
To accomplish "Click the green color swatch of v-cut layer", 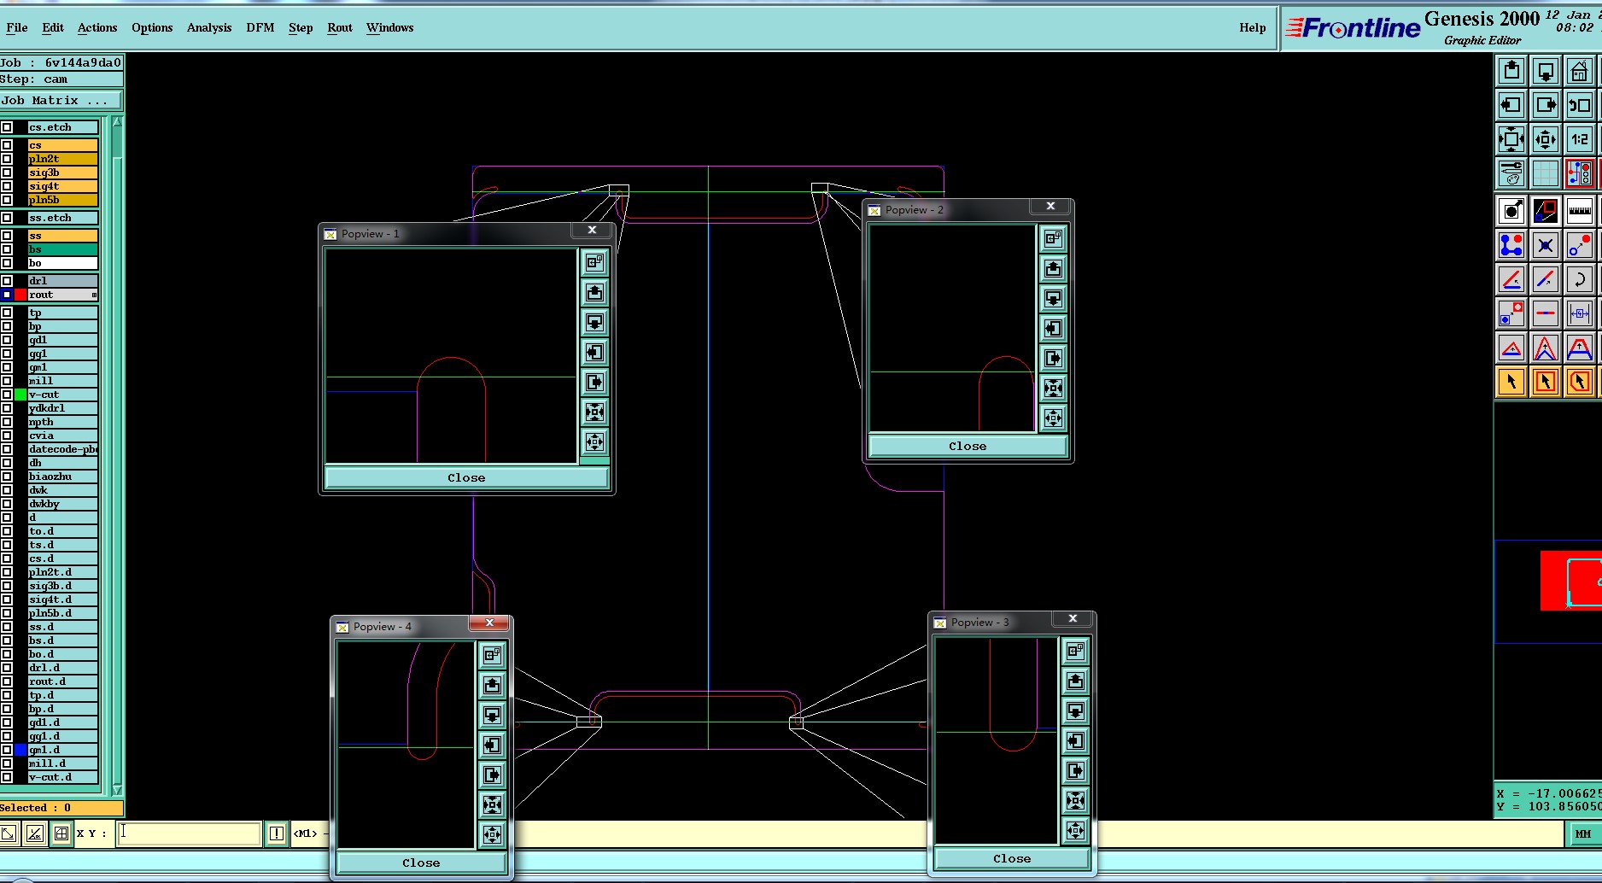I will pos(20,395).
